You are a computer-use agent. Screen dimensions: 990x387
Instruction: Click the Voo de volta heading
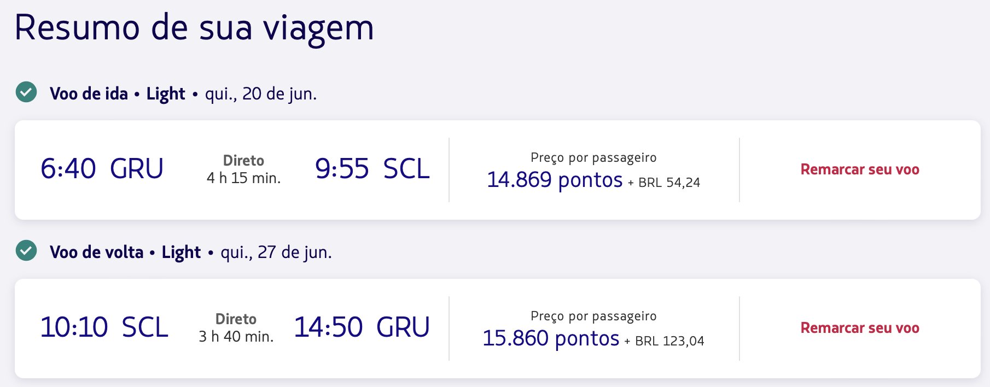pos(96,252)
